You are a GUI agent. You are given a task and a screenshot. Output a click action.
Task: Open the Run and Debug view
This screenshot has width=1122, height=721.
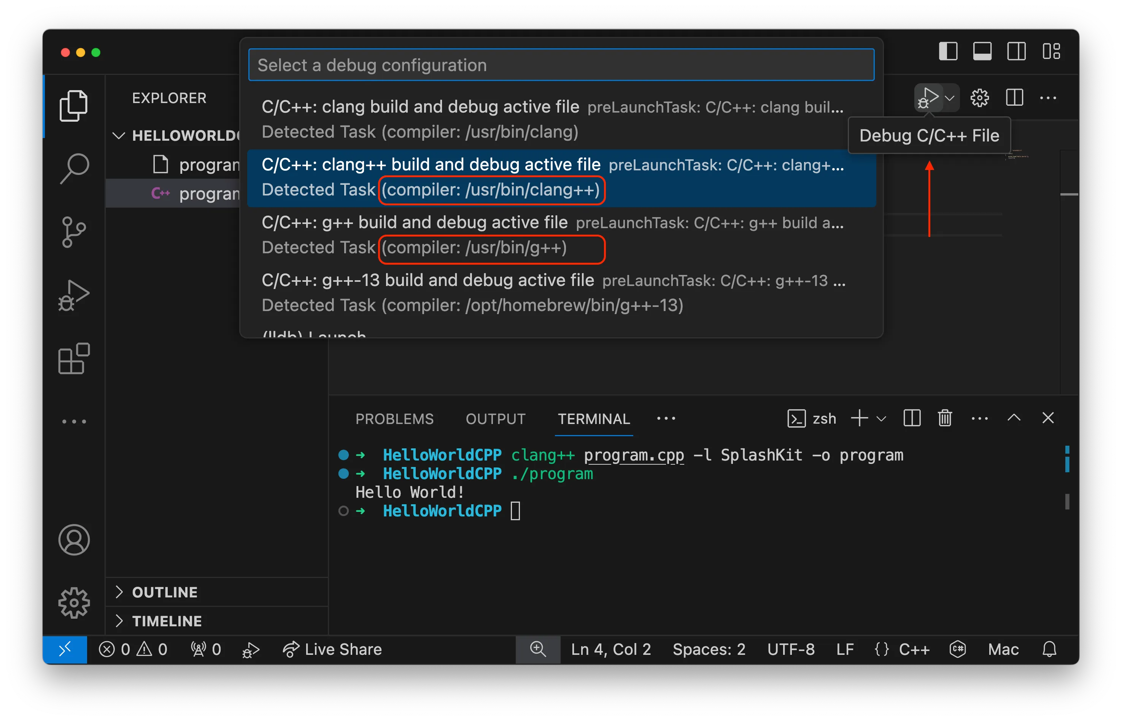click(x=73, y=295)
